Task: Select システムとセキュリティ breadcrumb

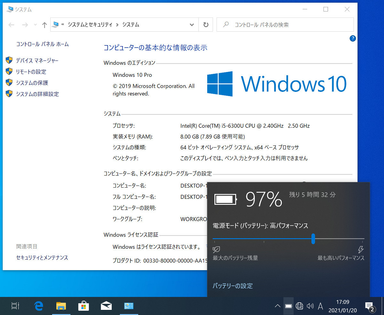Action: pyautogui.click(x=90, y=25)
